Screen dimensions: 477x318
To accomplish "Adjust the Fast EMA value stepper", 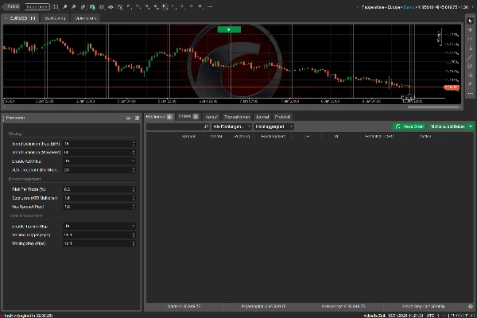I will (x=134, y=144).
